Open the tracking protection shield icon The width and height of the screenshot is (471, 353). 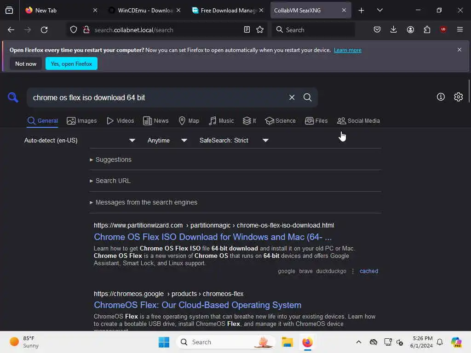(74, 30)
